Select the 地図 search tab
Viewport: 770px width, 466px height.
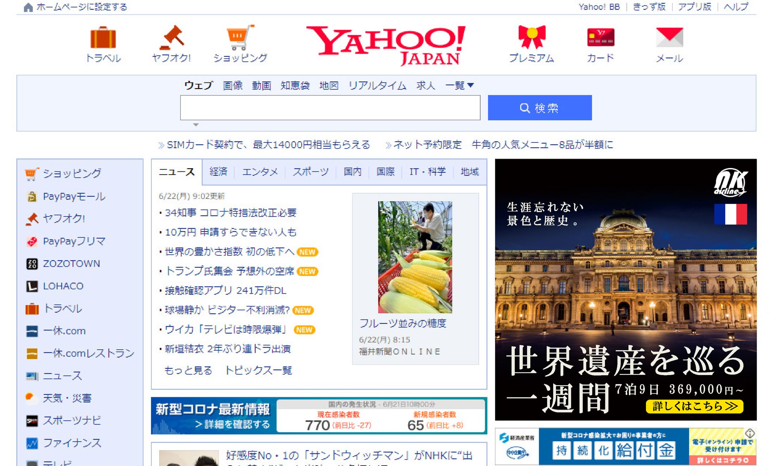[x=329, y=85]
